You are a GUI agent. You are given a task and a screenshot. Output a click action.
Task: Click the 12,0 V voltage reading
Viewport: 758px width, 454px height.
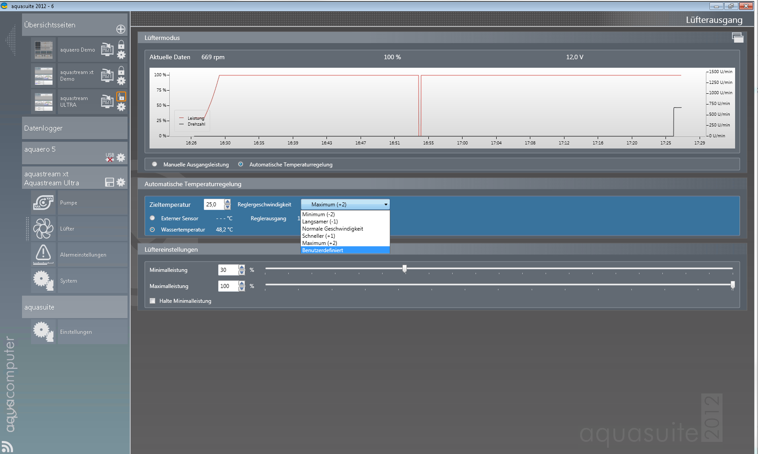(575, 57)
